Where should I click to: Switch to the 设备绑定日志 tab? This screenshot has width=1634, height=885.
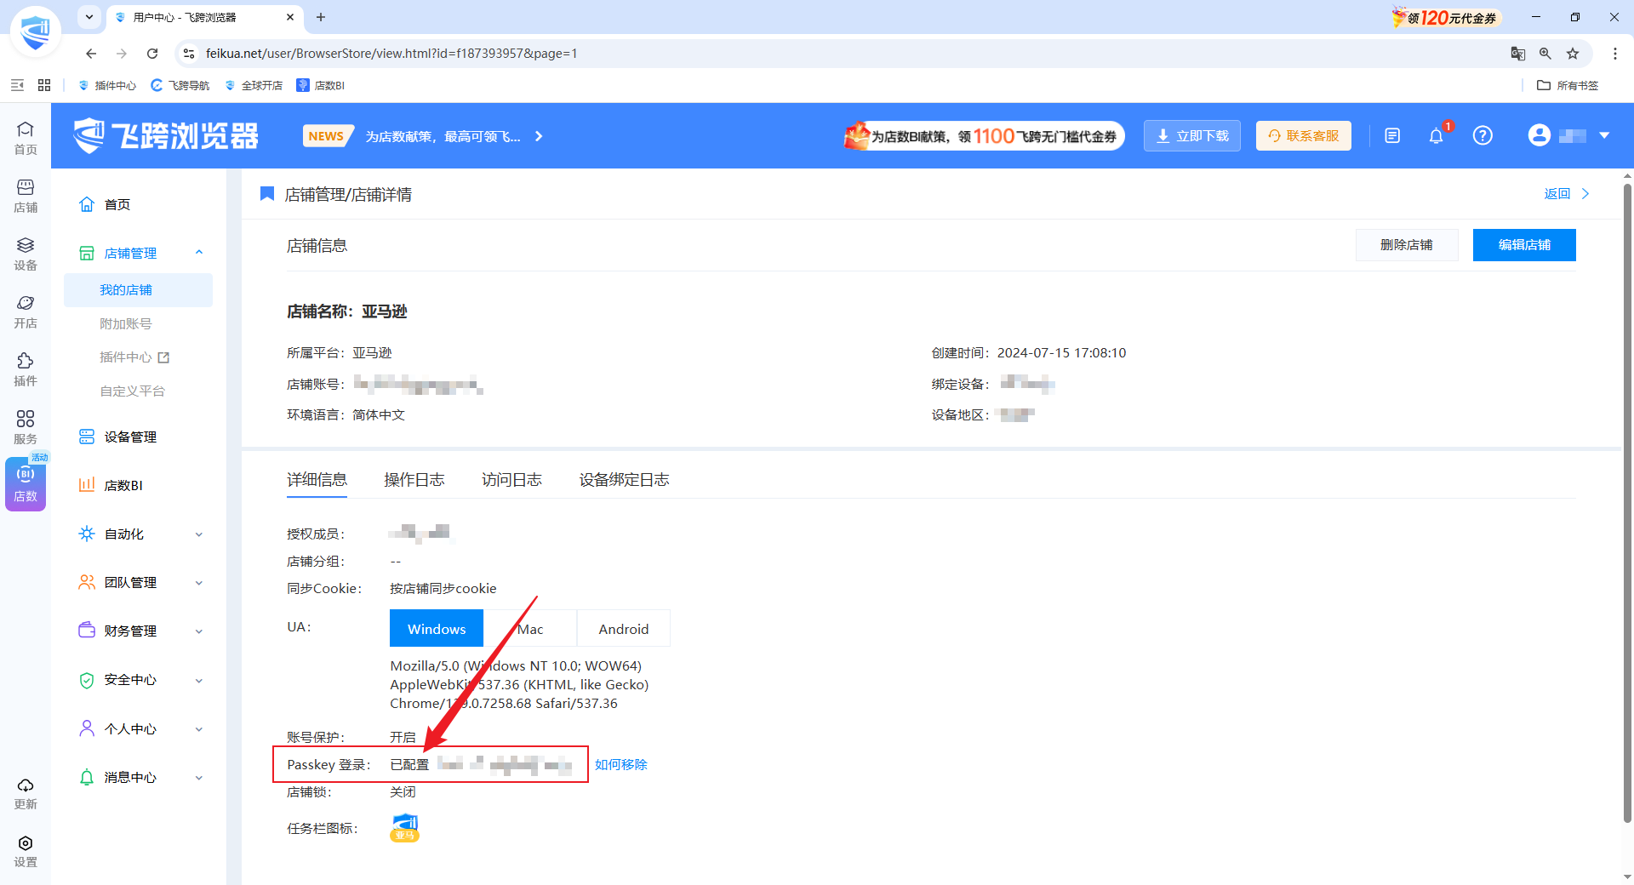(624, 480)
